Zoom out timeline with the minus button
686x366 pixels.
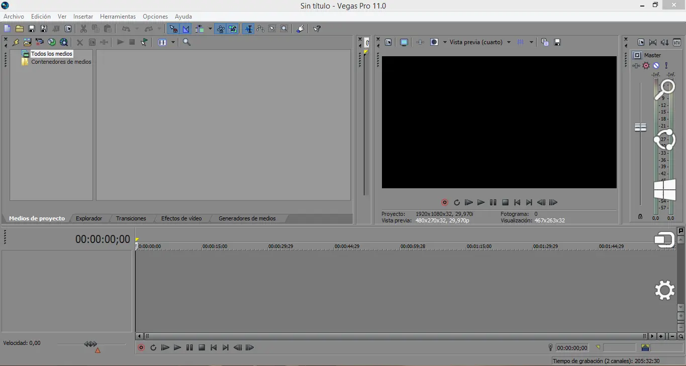[x=672, y=336]
